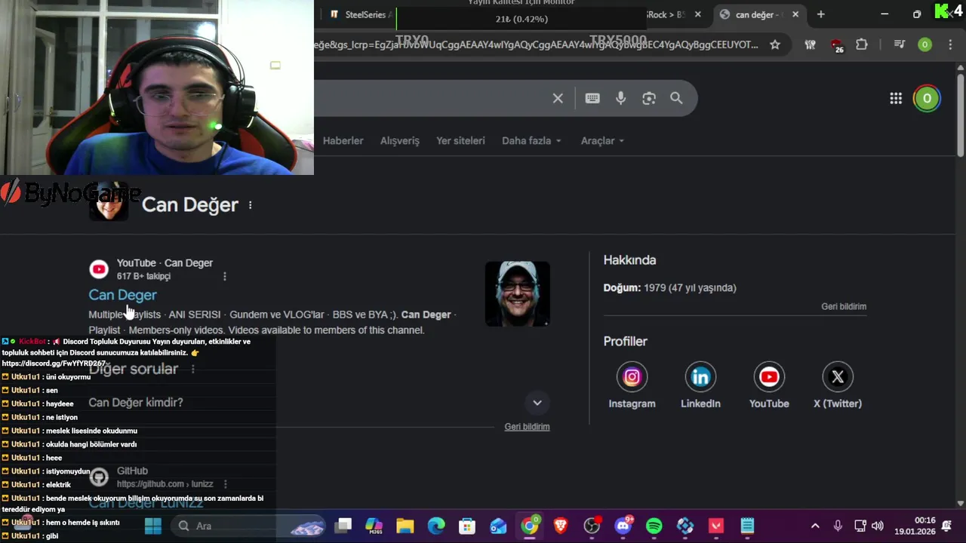The image size is (966, 543).
Task: Show hidden system tray icons
Action: 815,526
